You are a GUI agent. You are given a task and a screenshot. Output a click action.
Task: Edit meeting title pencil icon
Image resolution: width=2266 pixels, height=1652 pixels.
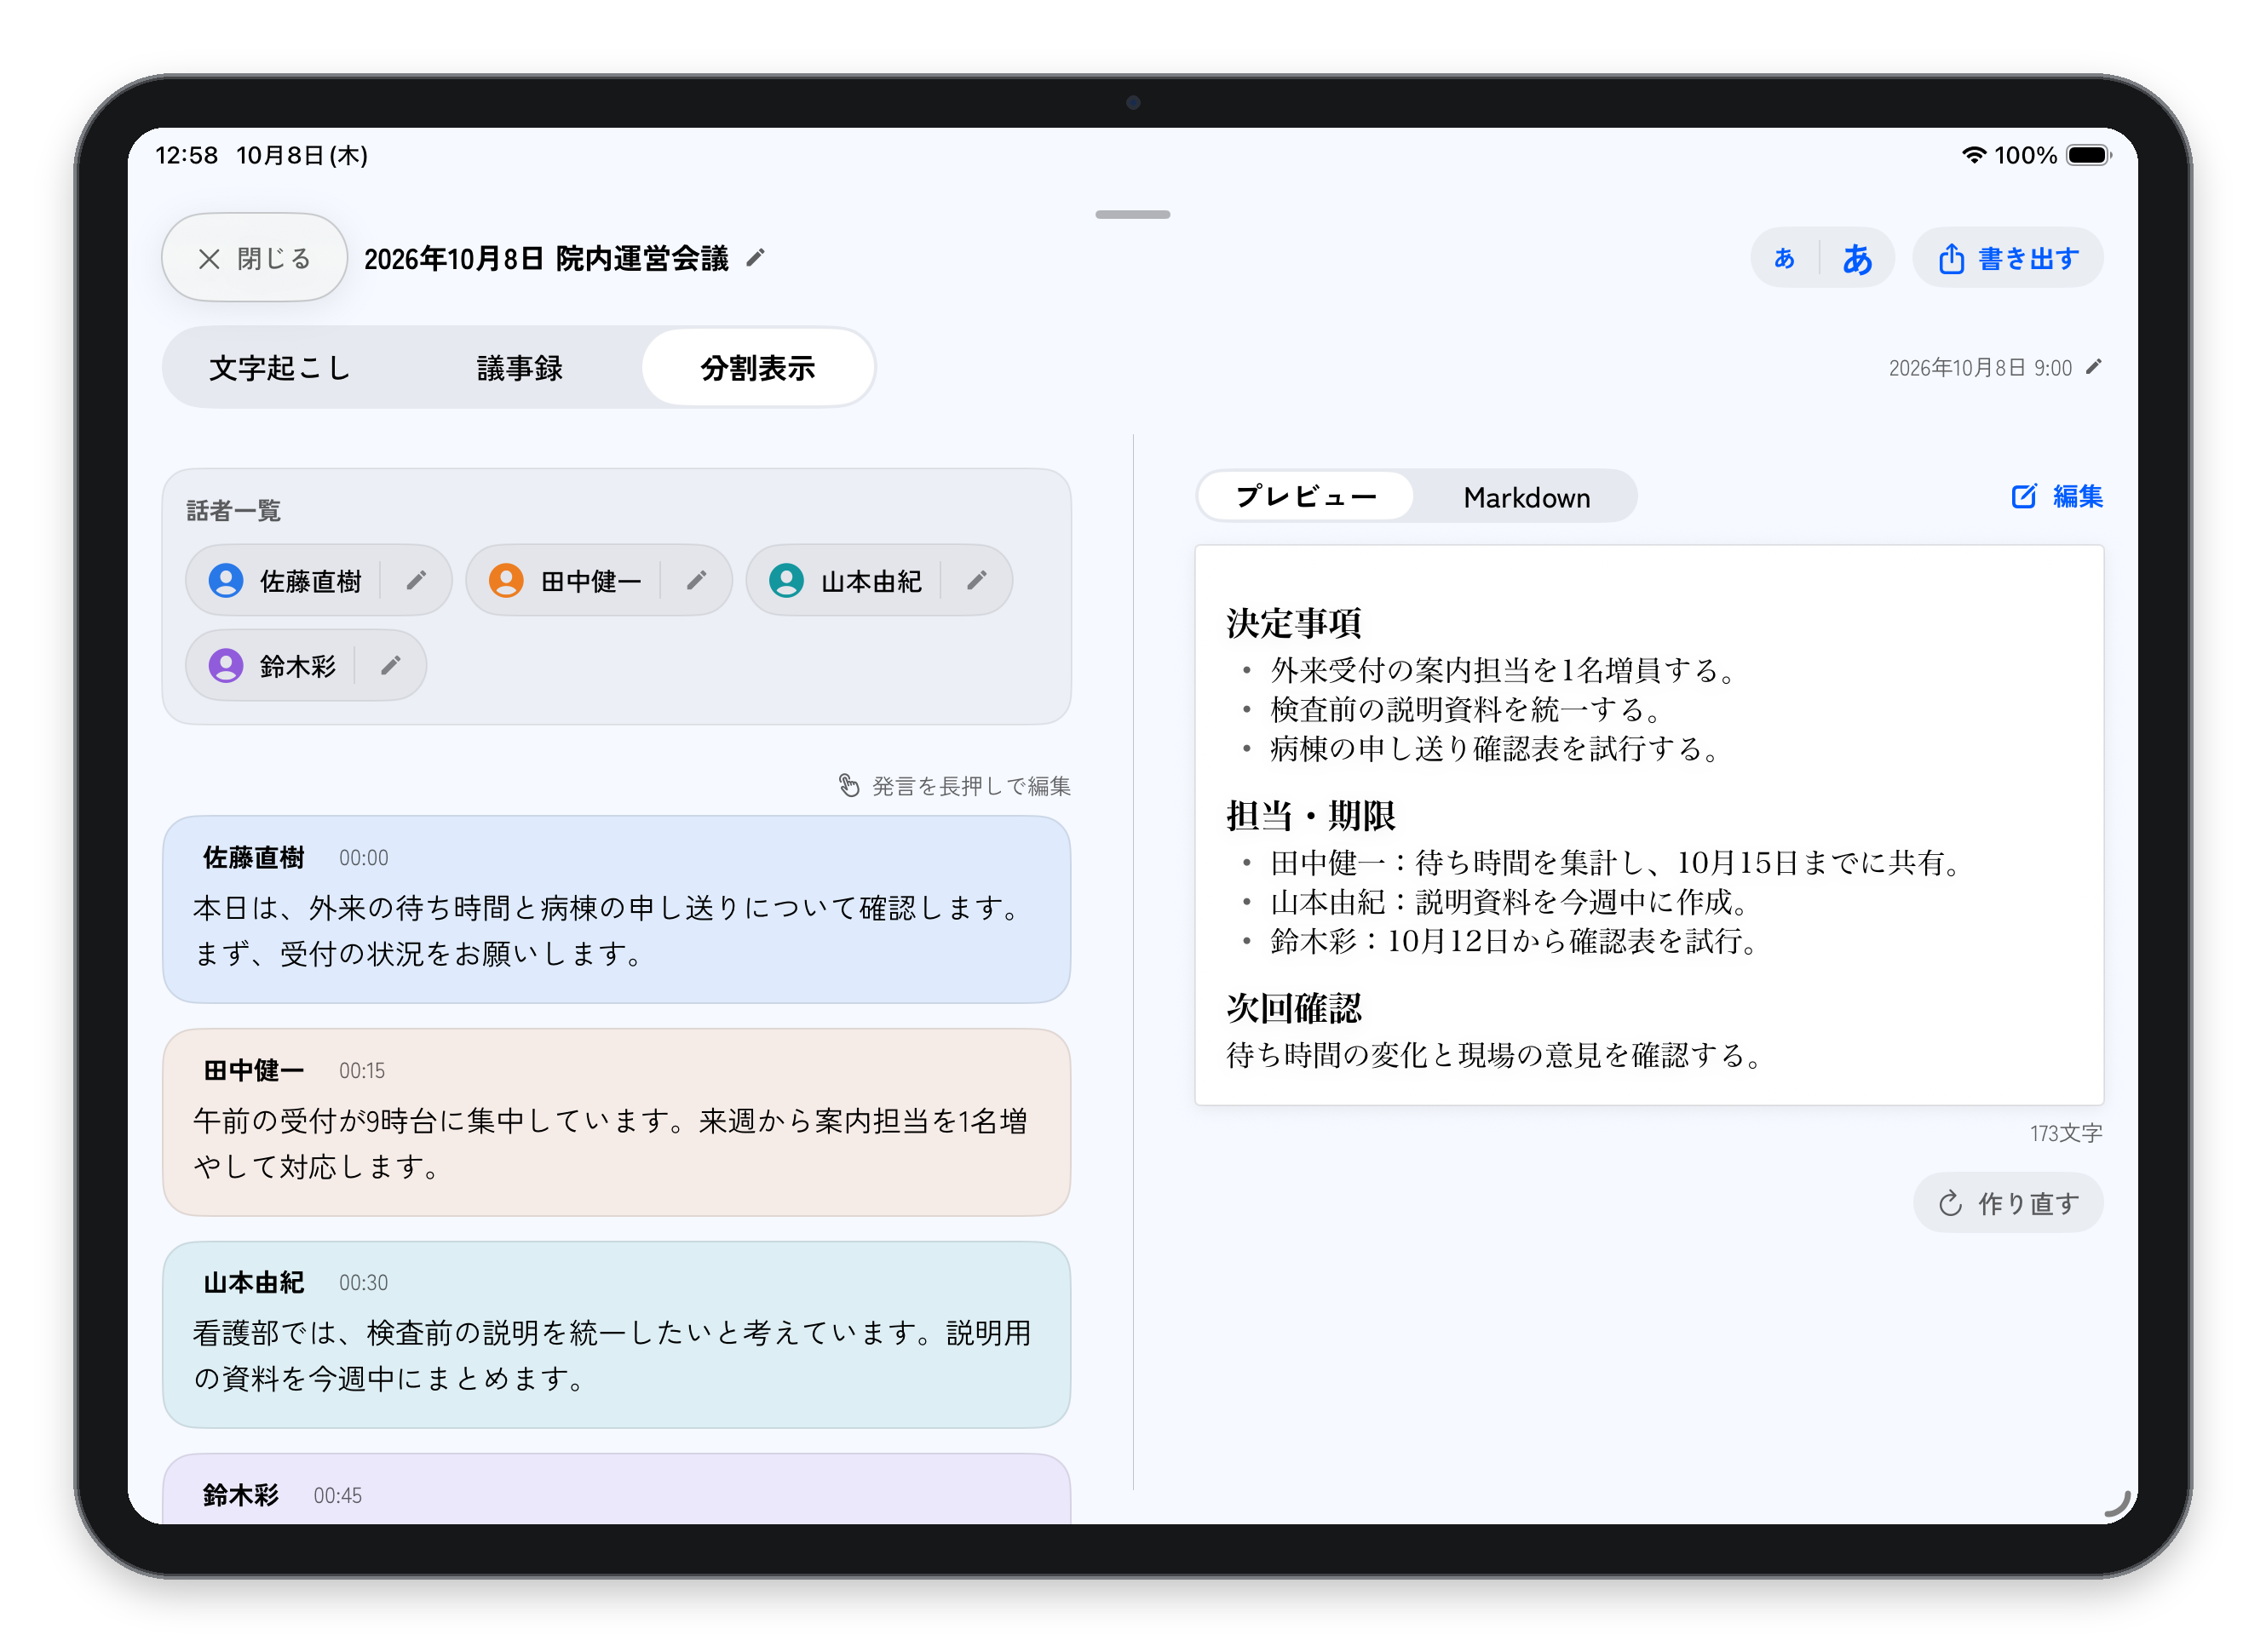tap(756, 258)
